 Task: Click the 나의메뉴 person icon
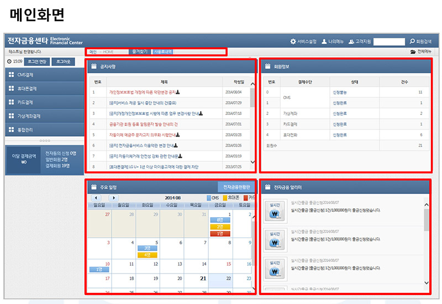point(324,41)
